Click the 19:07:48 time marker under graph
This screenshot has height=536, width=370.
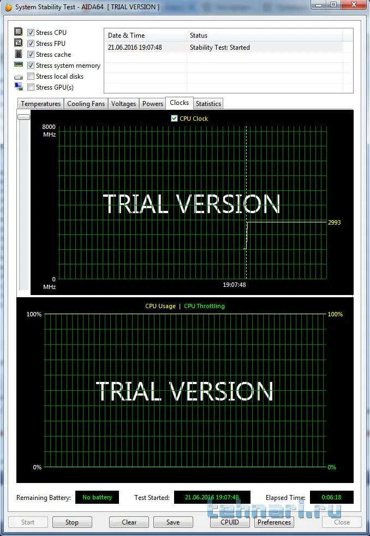pos(234,285)
